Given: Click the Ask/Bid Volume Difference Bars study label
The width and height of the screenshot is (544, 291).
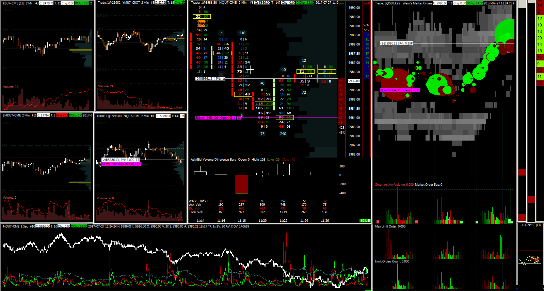Looking at the screenshot, I should 213,160.
